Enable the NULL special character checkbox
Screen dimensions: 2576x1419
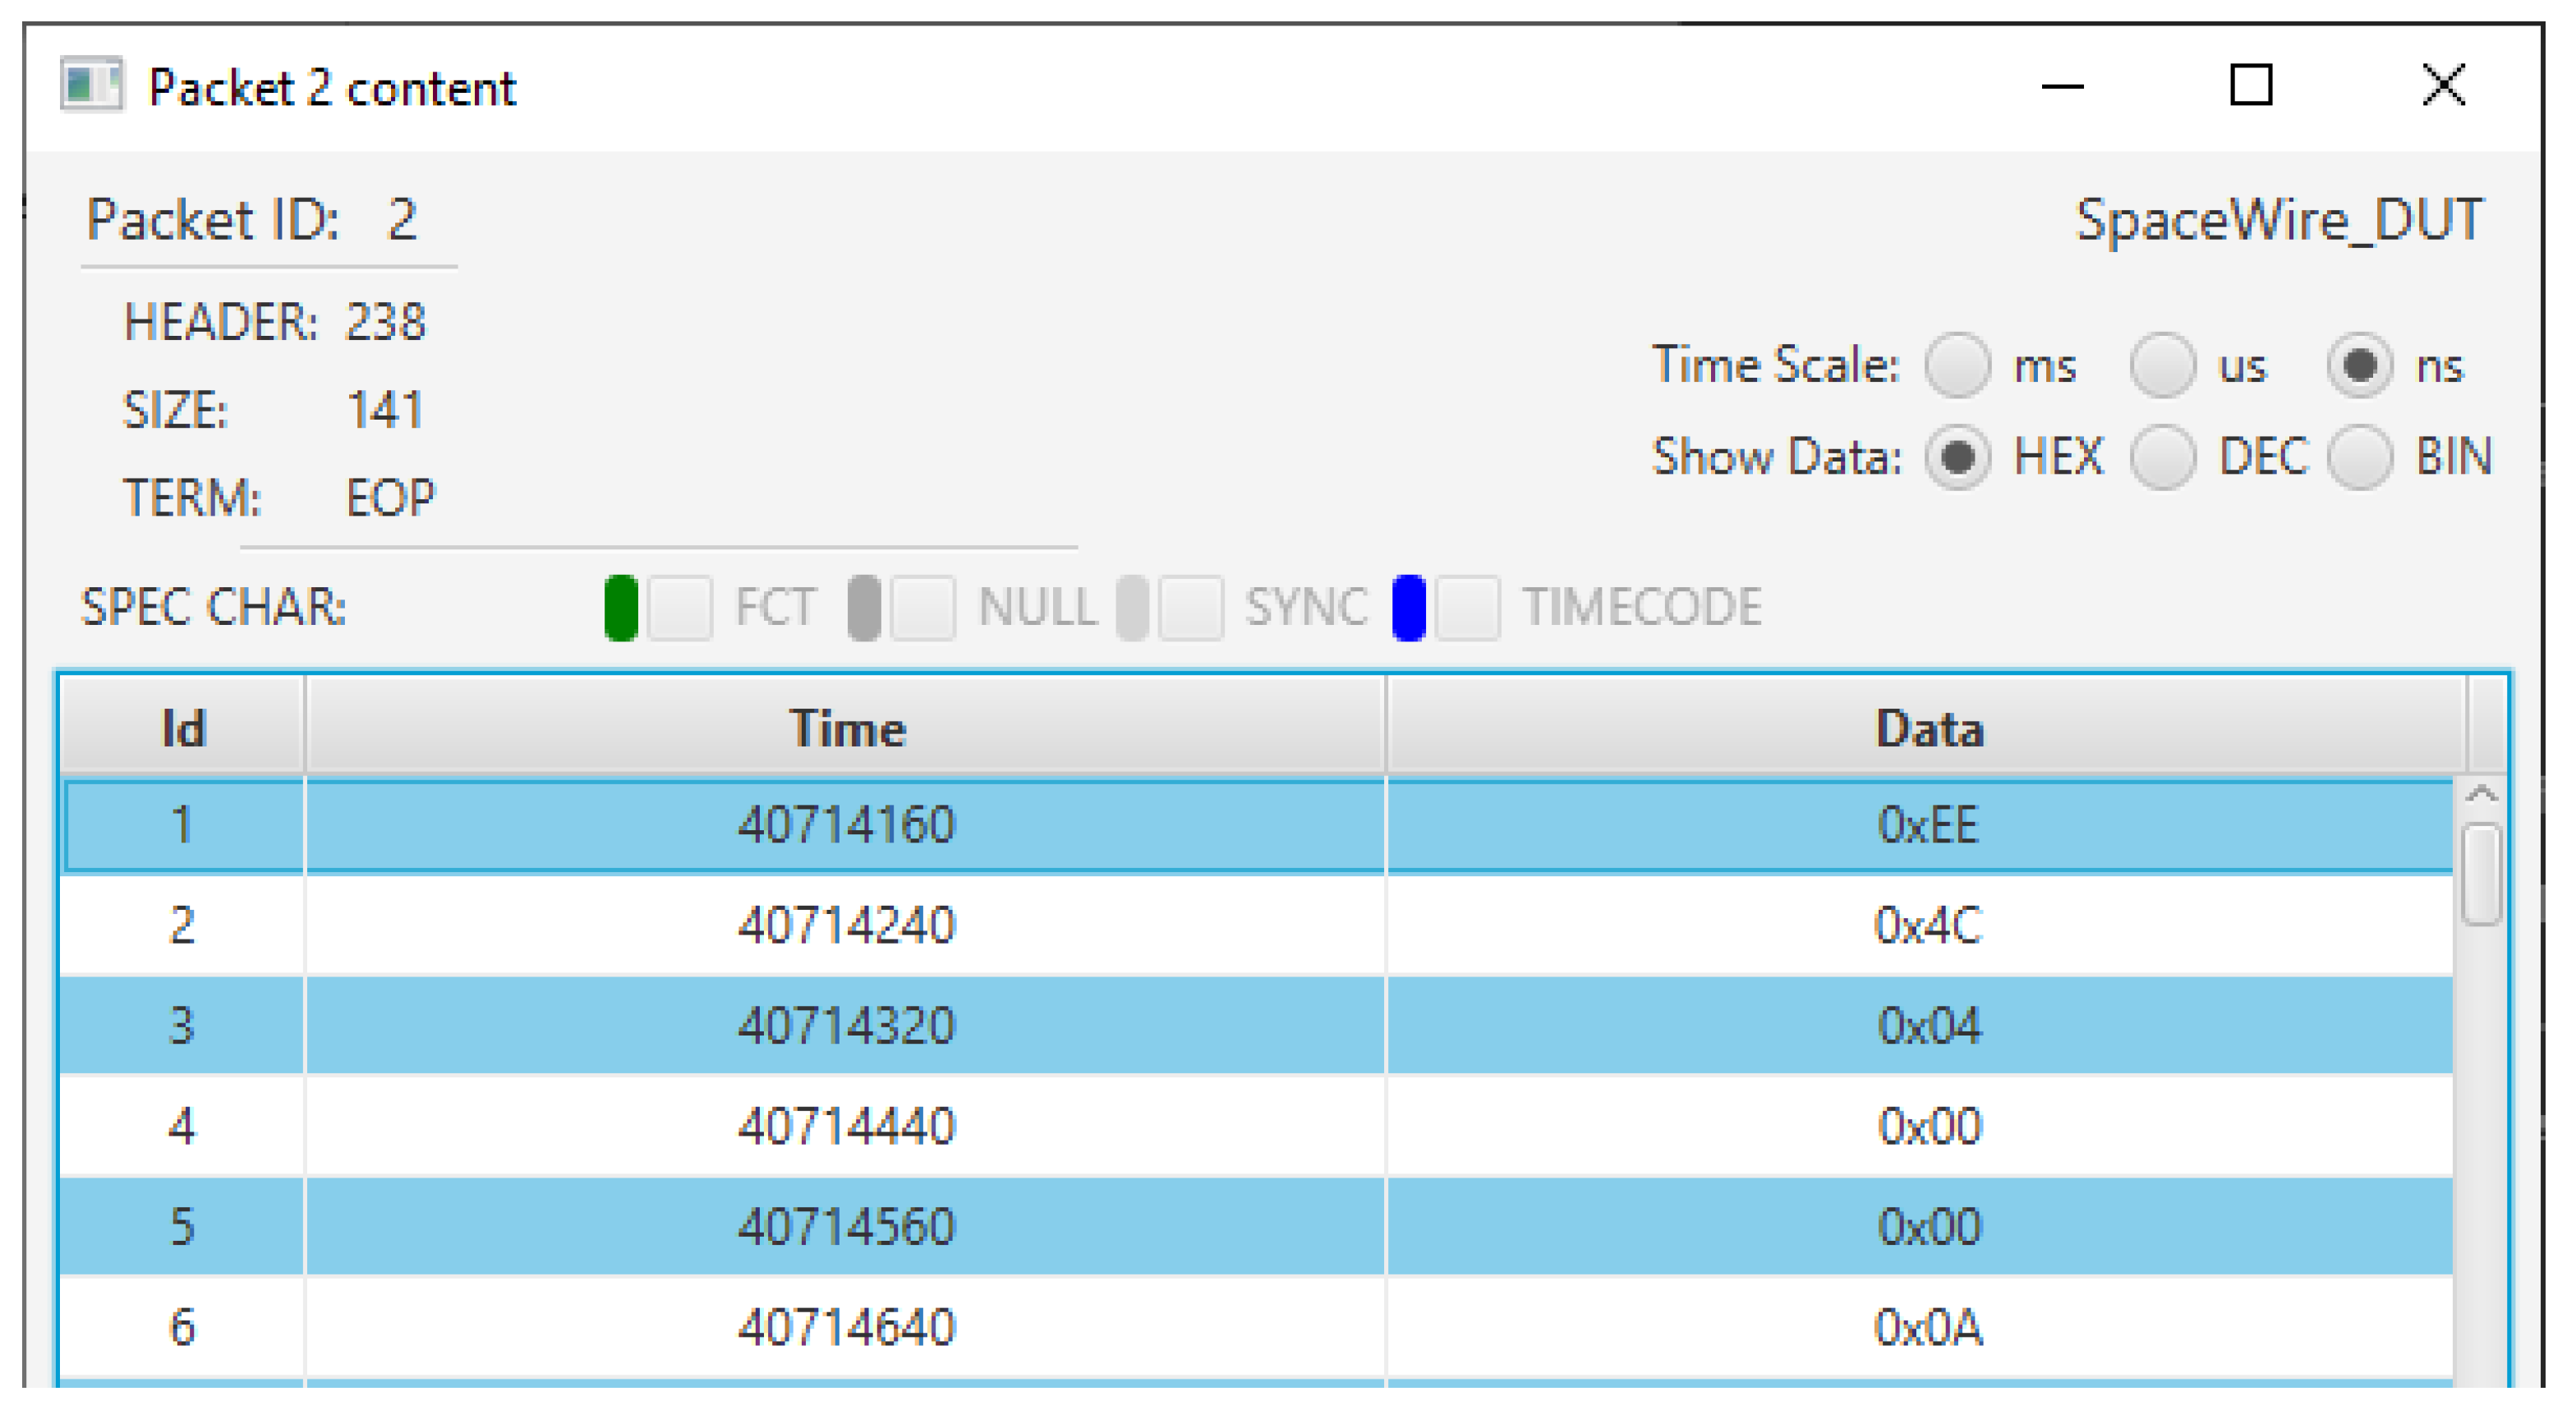click(x=922, y=607)
